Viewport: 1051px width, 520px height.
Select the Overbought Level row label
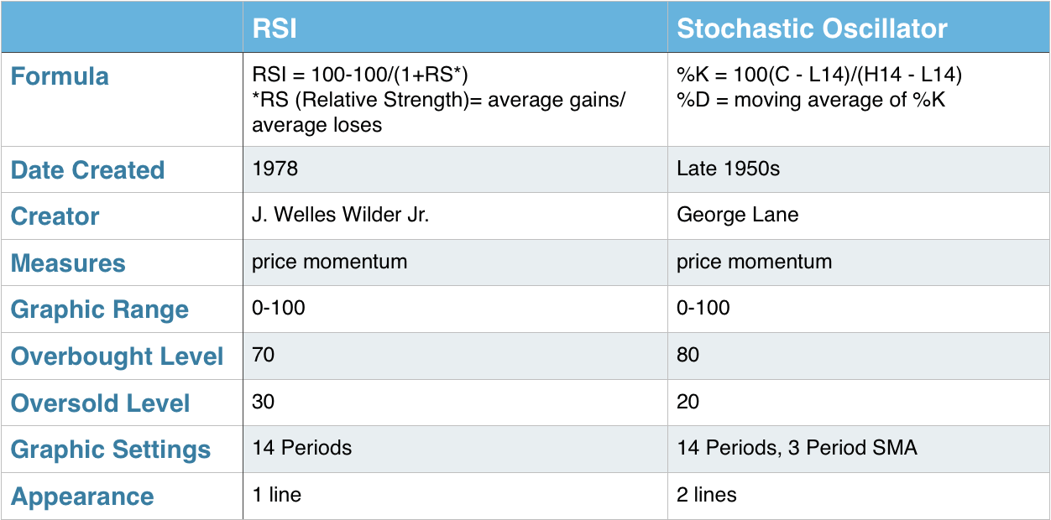pos(117,356)
